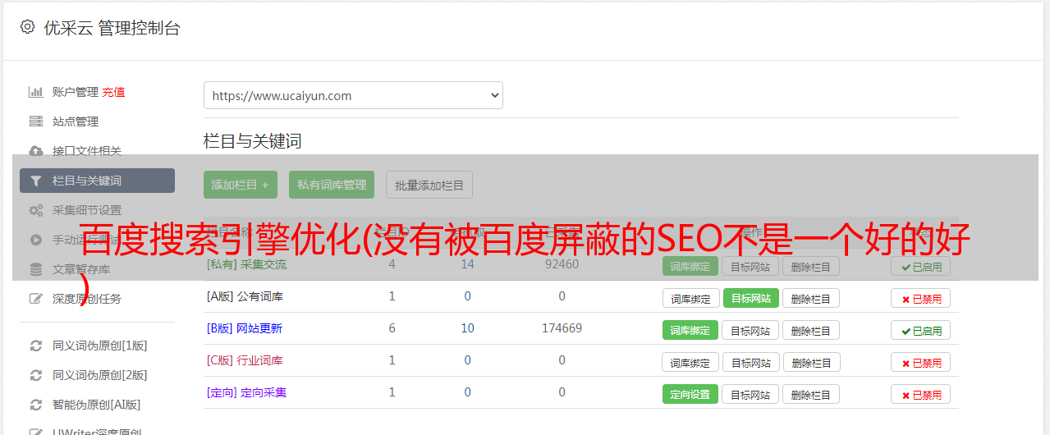Open the [定向] 定向采集 column
Viewport: 1050px width, 435px height.
tap(247, 392)
